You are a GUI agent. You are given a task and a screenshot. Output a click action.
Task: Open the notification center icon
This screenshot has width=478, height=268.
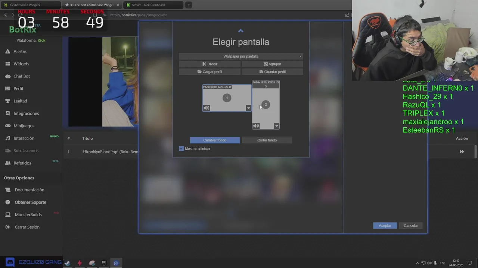point(470,263)
